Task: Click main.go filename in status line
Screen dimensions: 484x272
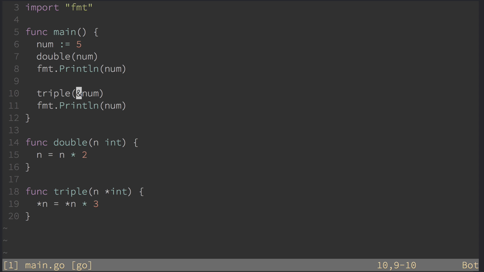Action: (x=45, y=265)
